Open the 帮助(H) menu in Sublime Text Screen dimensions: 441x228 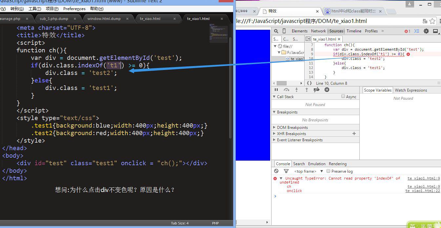(96, 9)
